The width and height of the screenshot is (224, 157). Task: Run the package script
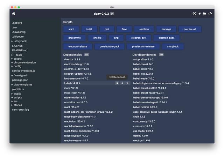pos(166,29)
